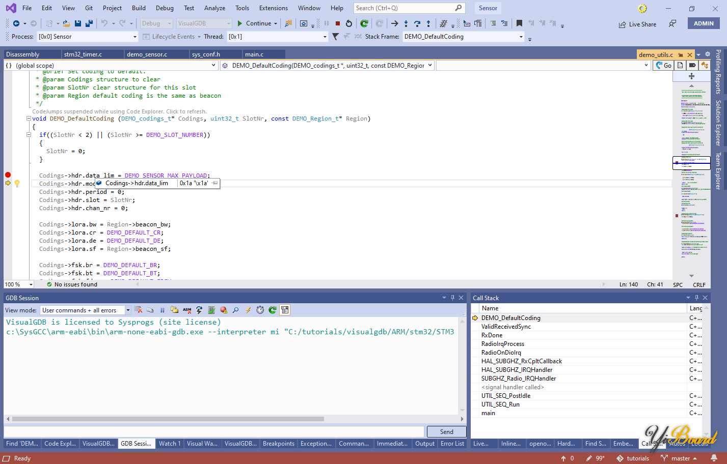Screen dimensions: 727x464
Task: Click the Step Over arrow icon
Action: pos(417,23)
